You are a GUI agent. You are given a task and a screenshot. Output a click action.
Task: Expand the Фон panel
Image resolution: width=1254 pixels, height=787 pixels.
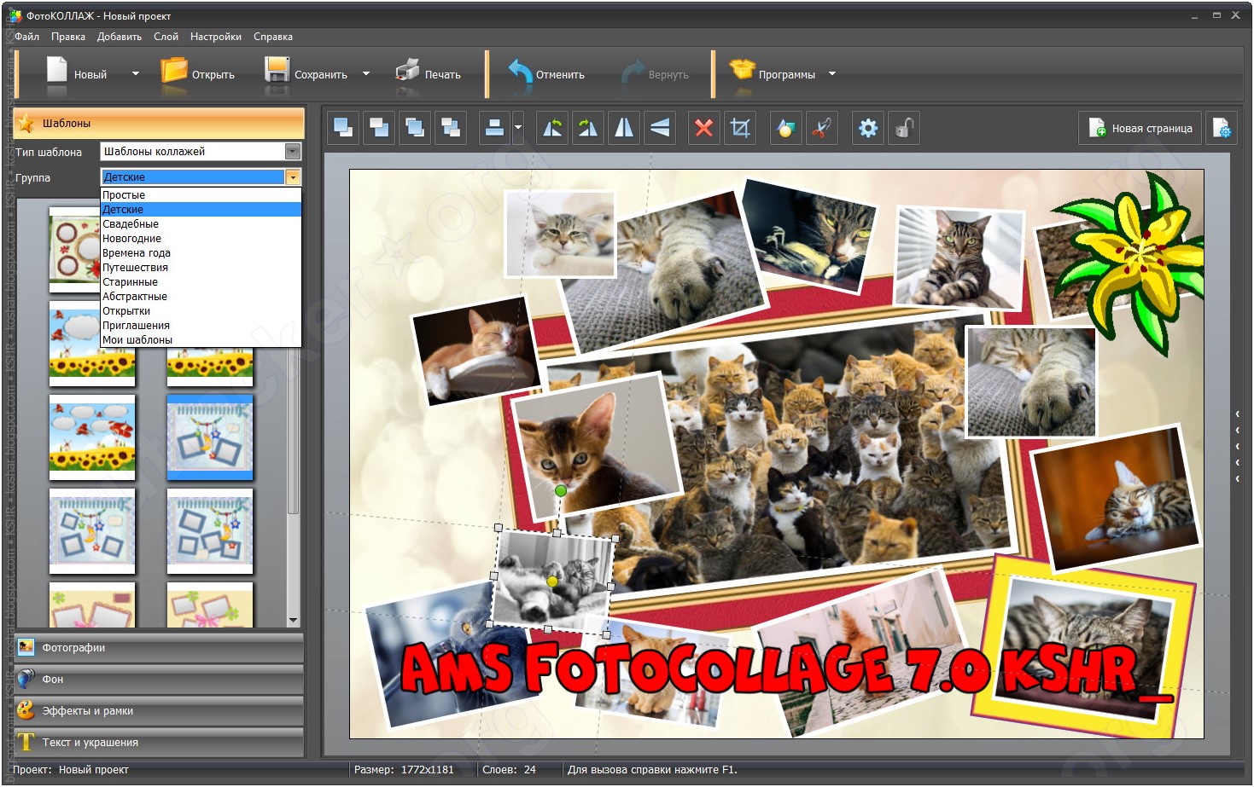tap(159, 680)
